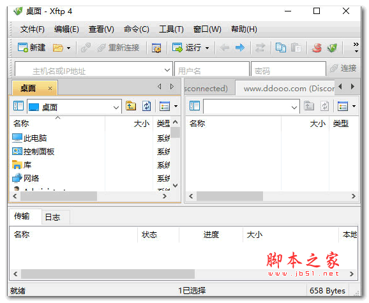Click remote pane tab scroll left arrow
The width and height of the screenshot is (369, 303).
pos(340,87)
